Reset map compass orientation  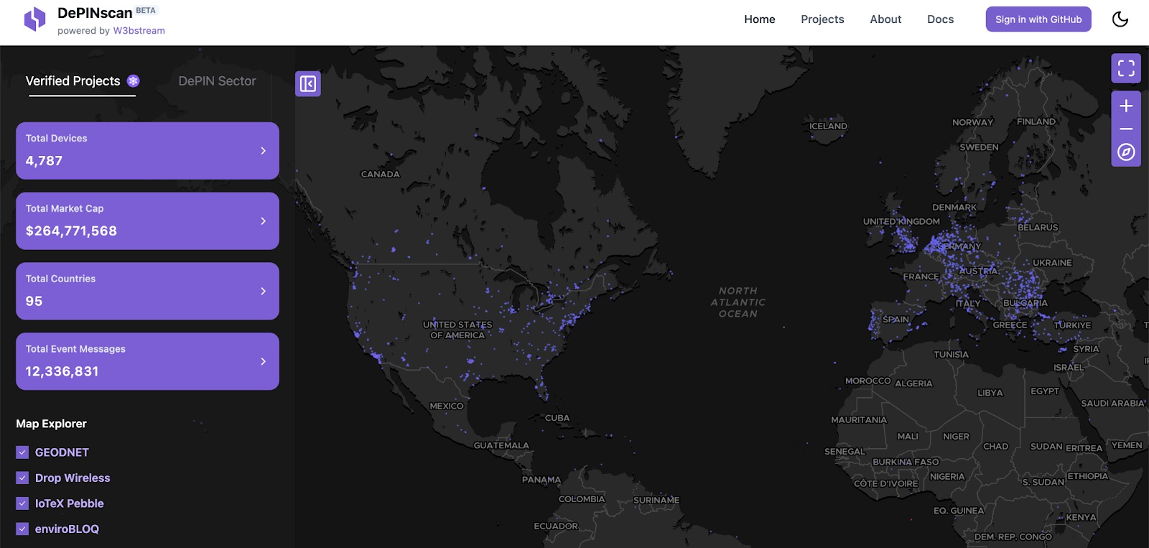[x=1126, y=152]
